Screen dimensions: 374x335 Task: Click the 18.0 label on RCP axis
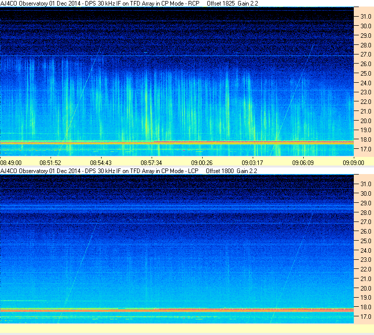(x=366, y=140)
